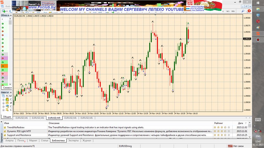
Task: Click the red record button in taskbar
Action: click(258, 40)
